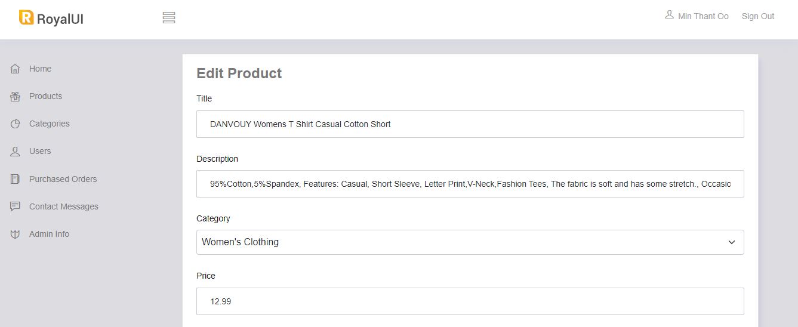Click into the Title input field
The image size is (798, 327).
(x=470, y=124)
